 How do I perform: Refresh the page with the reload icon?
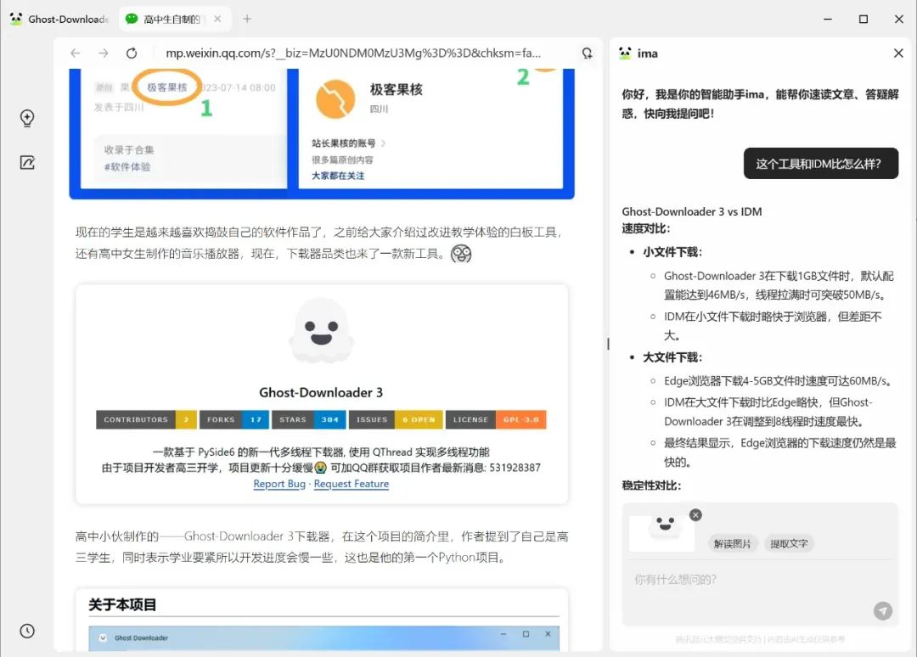click(x=132, y=52)
